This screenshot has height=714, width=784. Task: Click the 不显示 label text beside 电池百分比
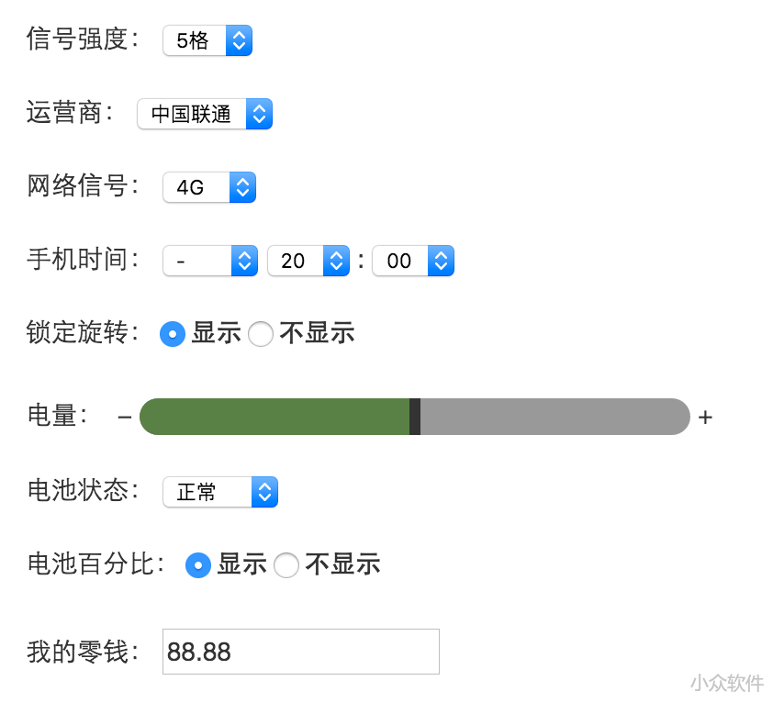pos(342,565)
